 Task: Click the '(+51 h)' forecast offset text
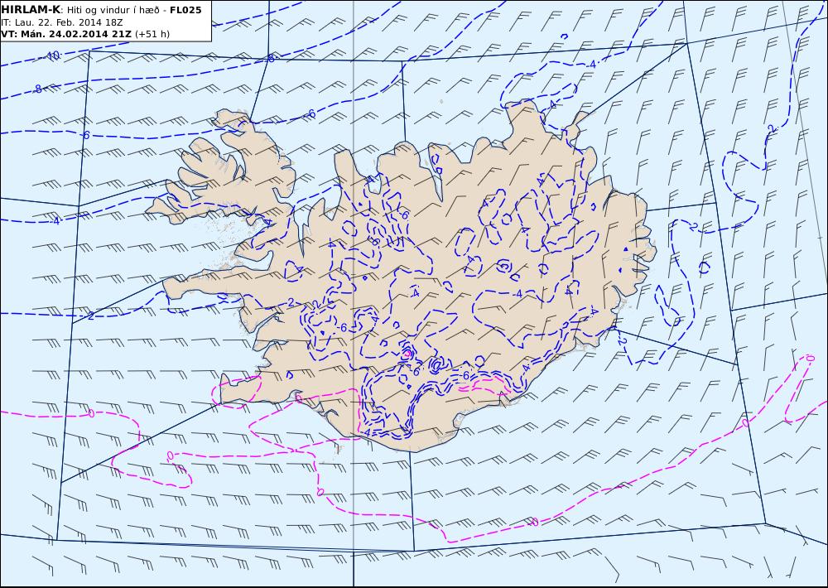click(152, 34)
